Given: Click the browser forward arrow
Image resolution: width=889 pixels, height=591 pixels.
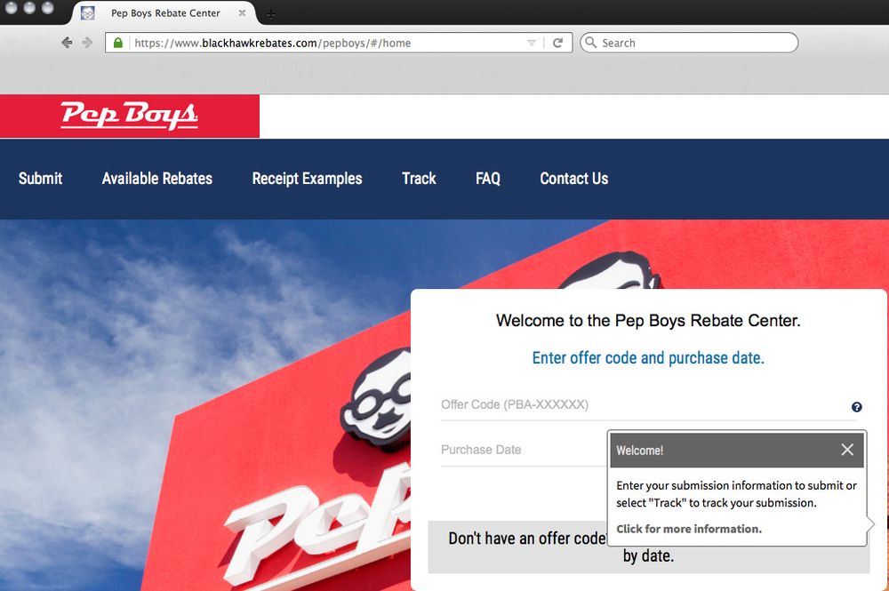Looking at the screenshot, I should [x=87, y=43].
